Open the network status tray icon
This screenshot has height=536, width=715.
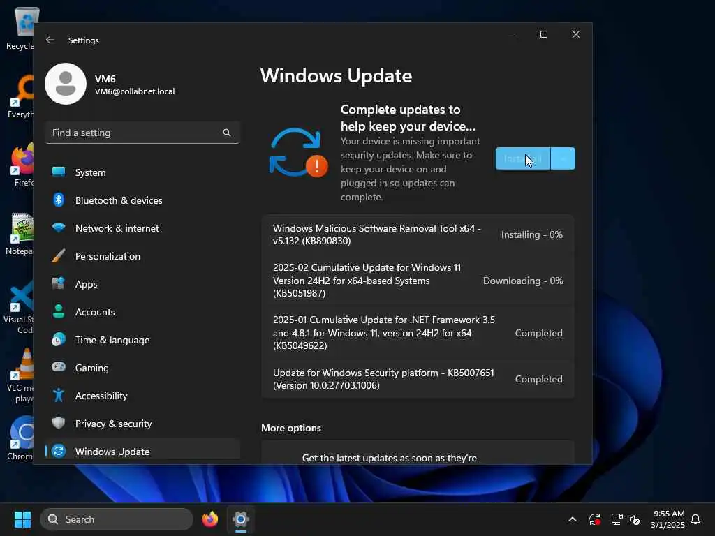point(617,519)
